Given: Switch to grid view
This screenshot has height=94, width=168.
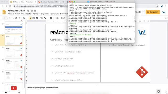Looking at the screenshot, I should pos(19,92).
